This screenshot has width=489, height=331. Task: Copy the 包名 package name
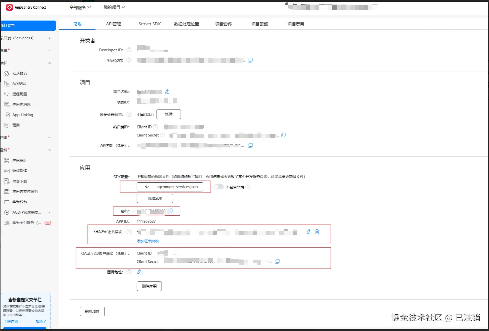[171, 211]
